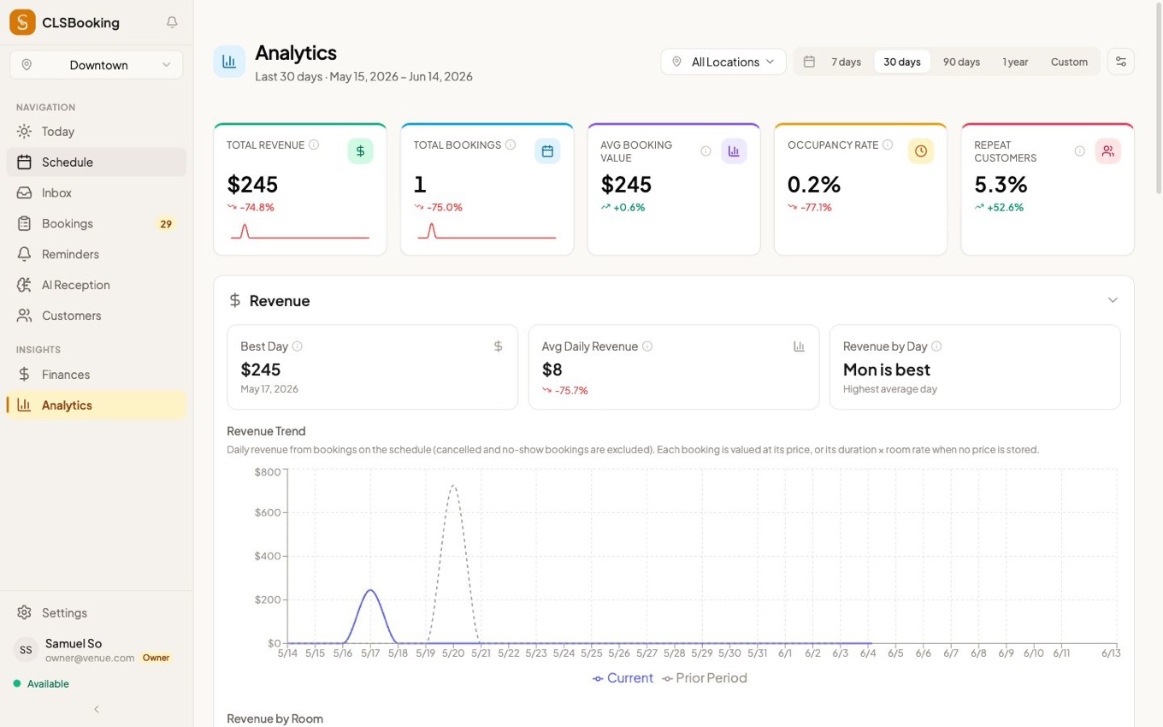Click the Repeat Customers info icon
Viewport: 1163px width, 727px height.
tap(1080, 151)
